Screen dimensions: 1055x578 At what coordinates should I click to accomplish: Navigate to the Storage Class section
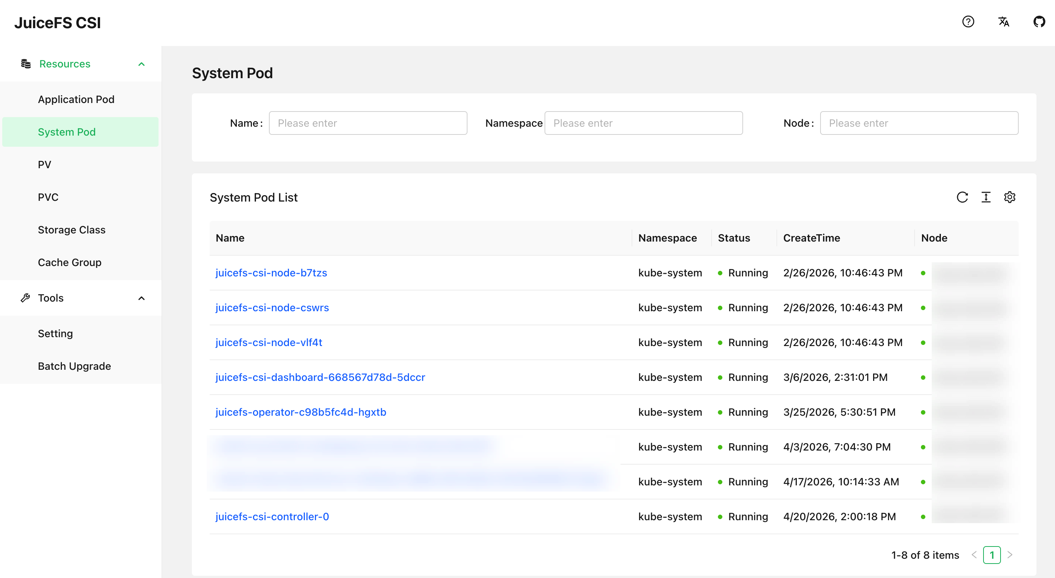pyautogui.click(x=71, y=230)
